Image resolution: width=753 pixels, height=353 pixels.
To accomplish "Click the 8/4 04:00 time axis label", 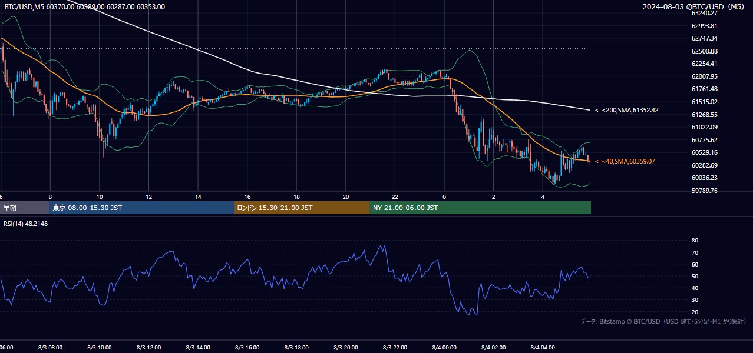I will point(543,348).
